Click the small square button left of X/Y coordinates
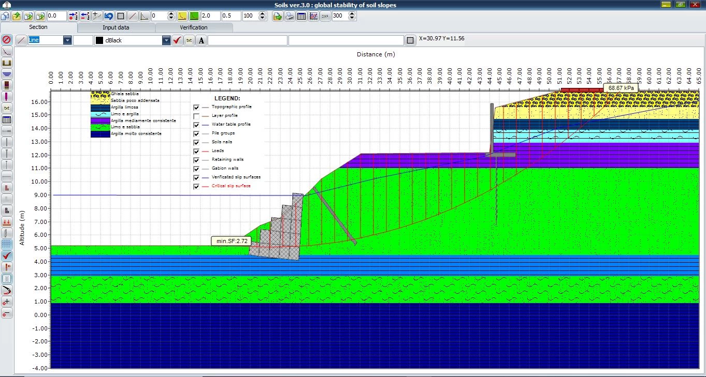The image size is (706, 377). pos(410,40)
